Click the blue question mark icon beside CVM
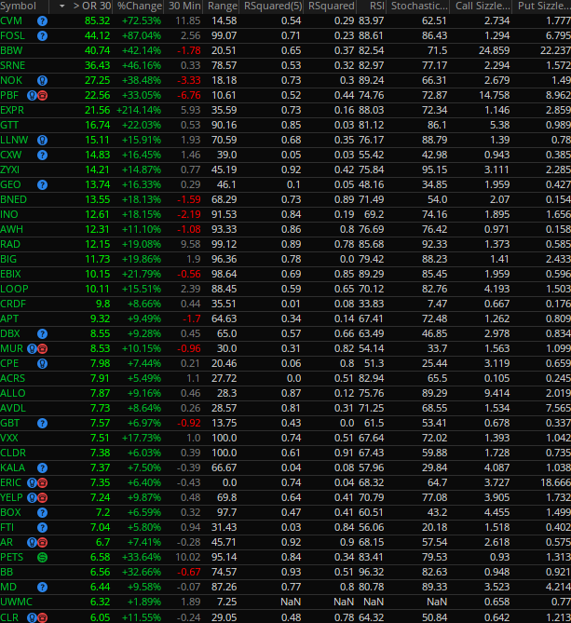Screen dimensions: 571x623 [x=42, y=21]
